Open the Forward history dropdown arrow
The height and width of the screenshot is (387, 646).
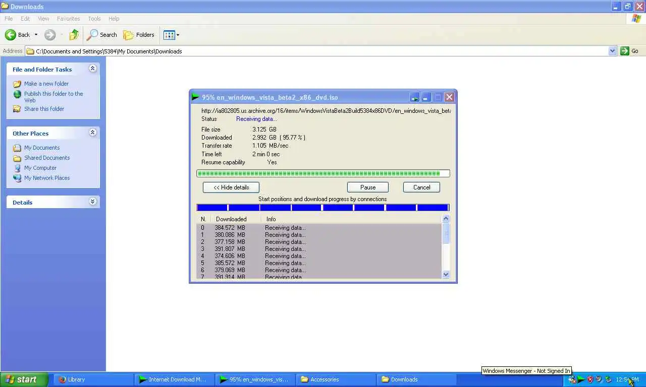point(62,35)
